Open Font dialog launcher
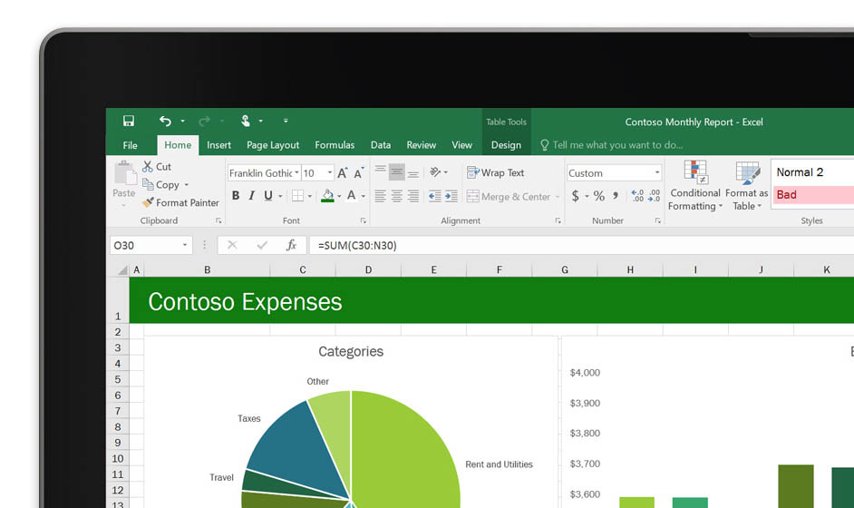Screen dimensions: 854x508 point(364,220)
